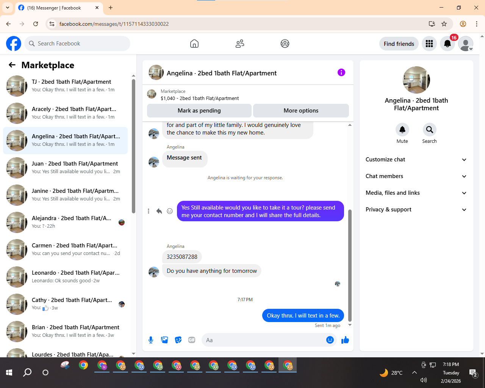Open More menu for the sent message

149,211
